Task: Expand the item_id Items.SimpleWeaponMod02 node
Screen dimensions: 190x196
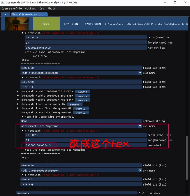Action: tap(23, 117)
